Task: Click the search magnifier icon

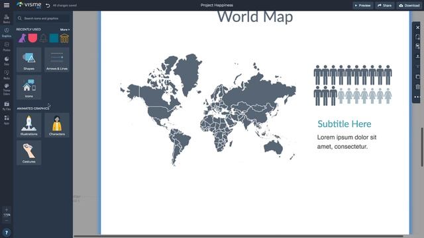Action: point(20,19)
